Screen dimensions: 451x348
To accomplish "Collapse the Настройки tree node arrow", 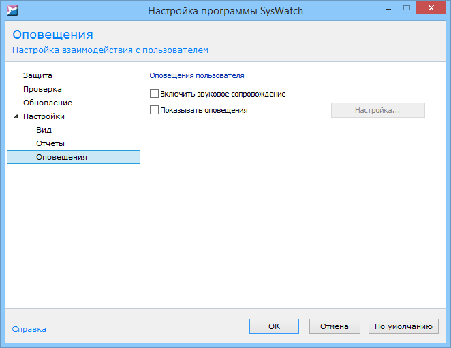I will [16, 116].
